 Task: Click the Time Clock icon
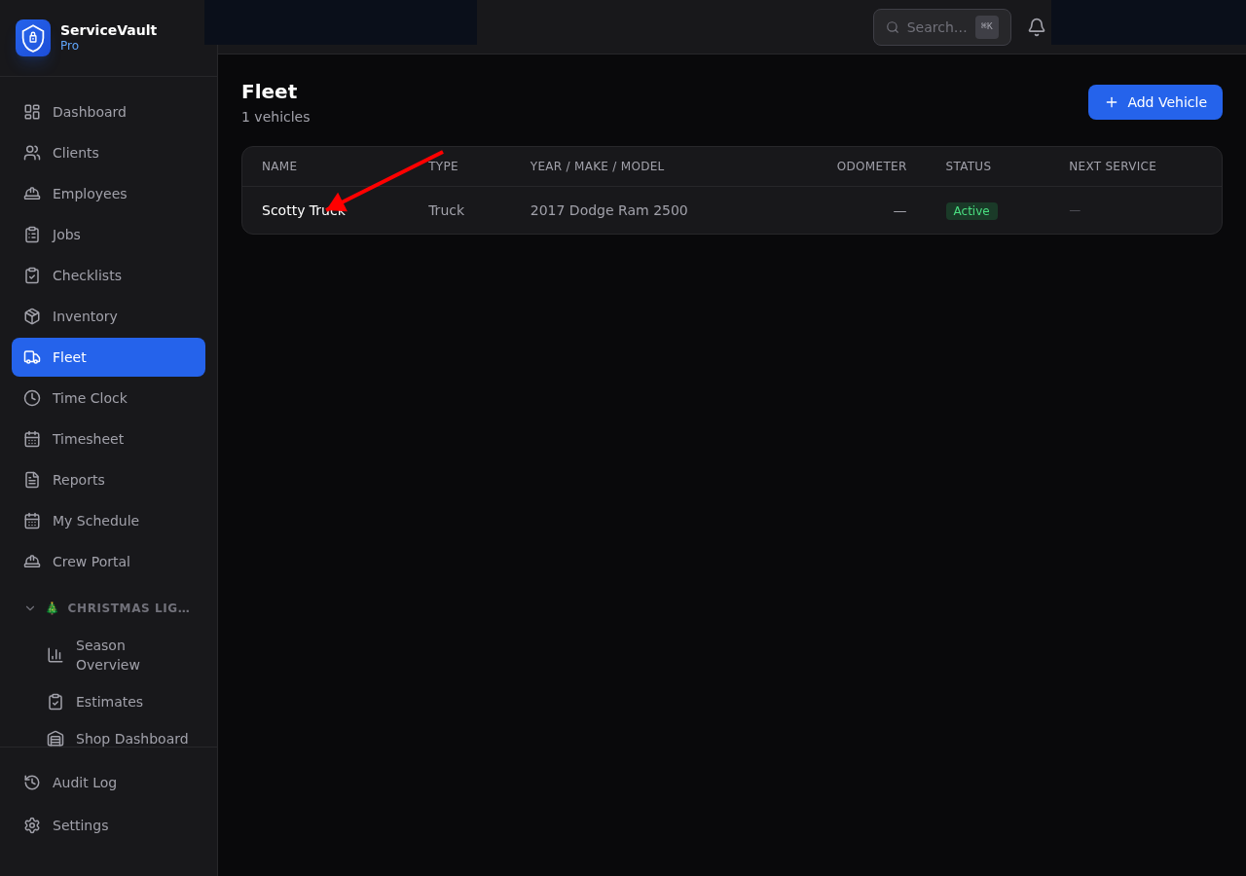[32, 398]
